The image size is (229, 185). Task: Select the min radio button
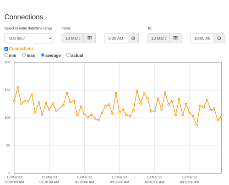(6, 55)
